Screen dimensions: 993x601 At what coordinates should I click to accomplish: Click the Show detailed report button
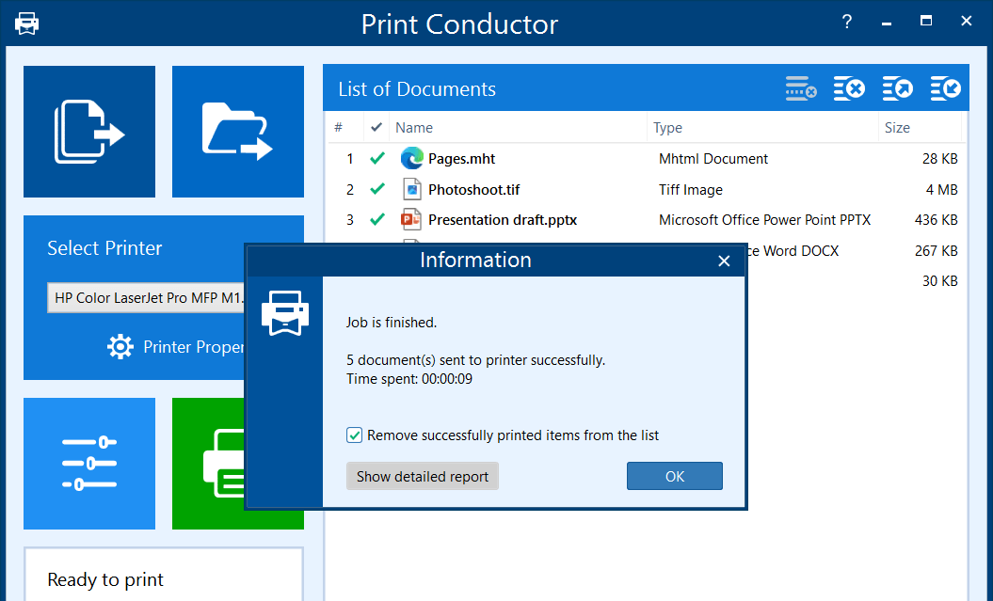click(422, 476)
